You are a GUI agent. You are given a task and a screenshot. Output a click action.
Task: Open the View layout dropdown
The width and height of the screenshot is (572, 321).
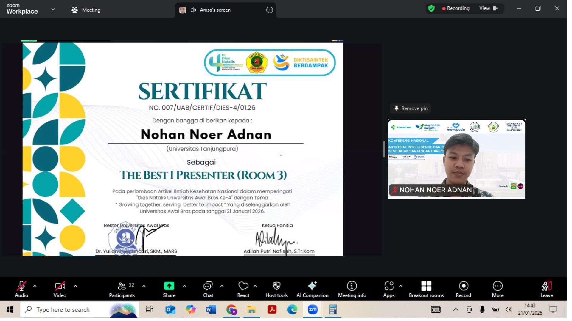click(488, 8)
